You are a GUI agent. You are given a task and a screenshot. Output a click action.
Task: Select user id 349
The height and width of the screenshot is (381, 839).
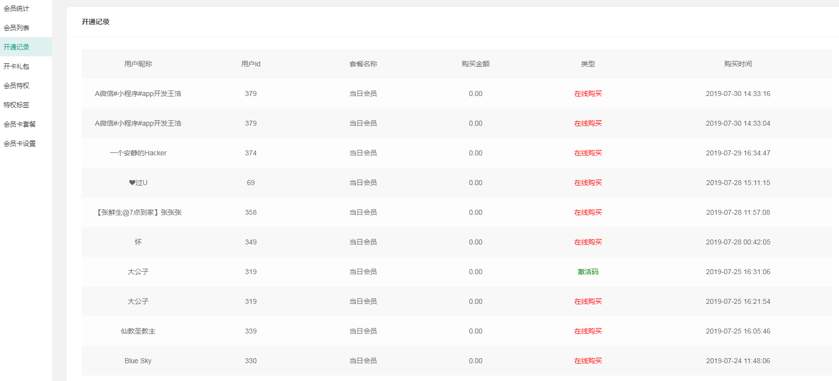(x=251, y=242)
